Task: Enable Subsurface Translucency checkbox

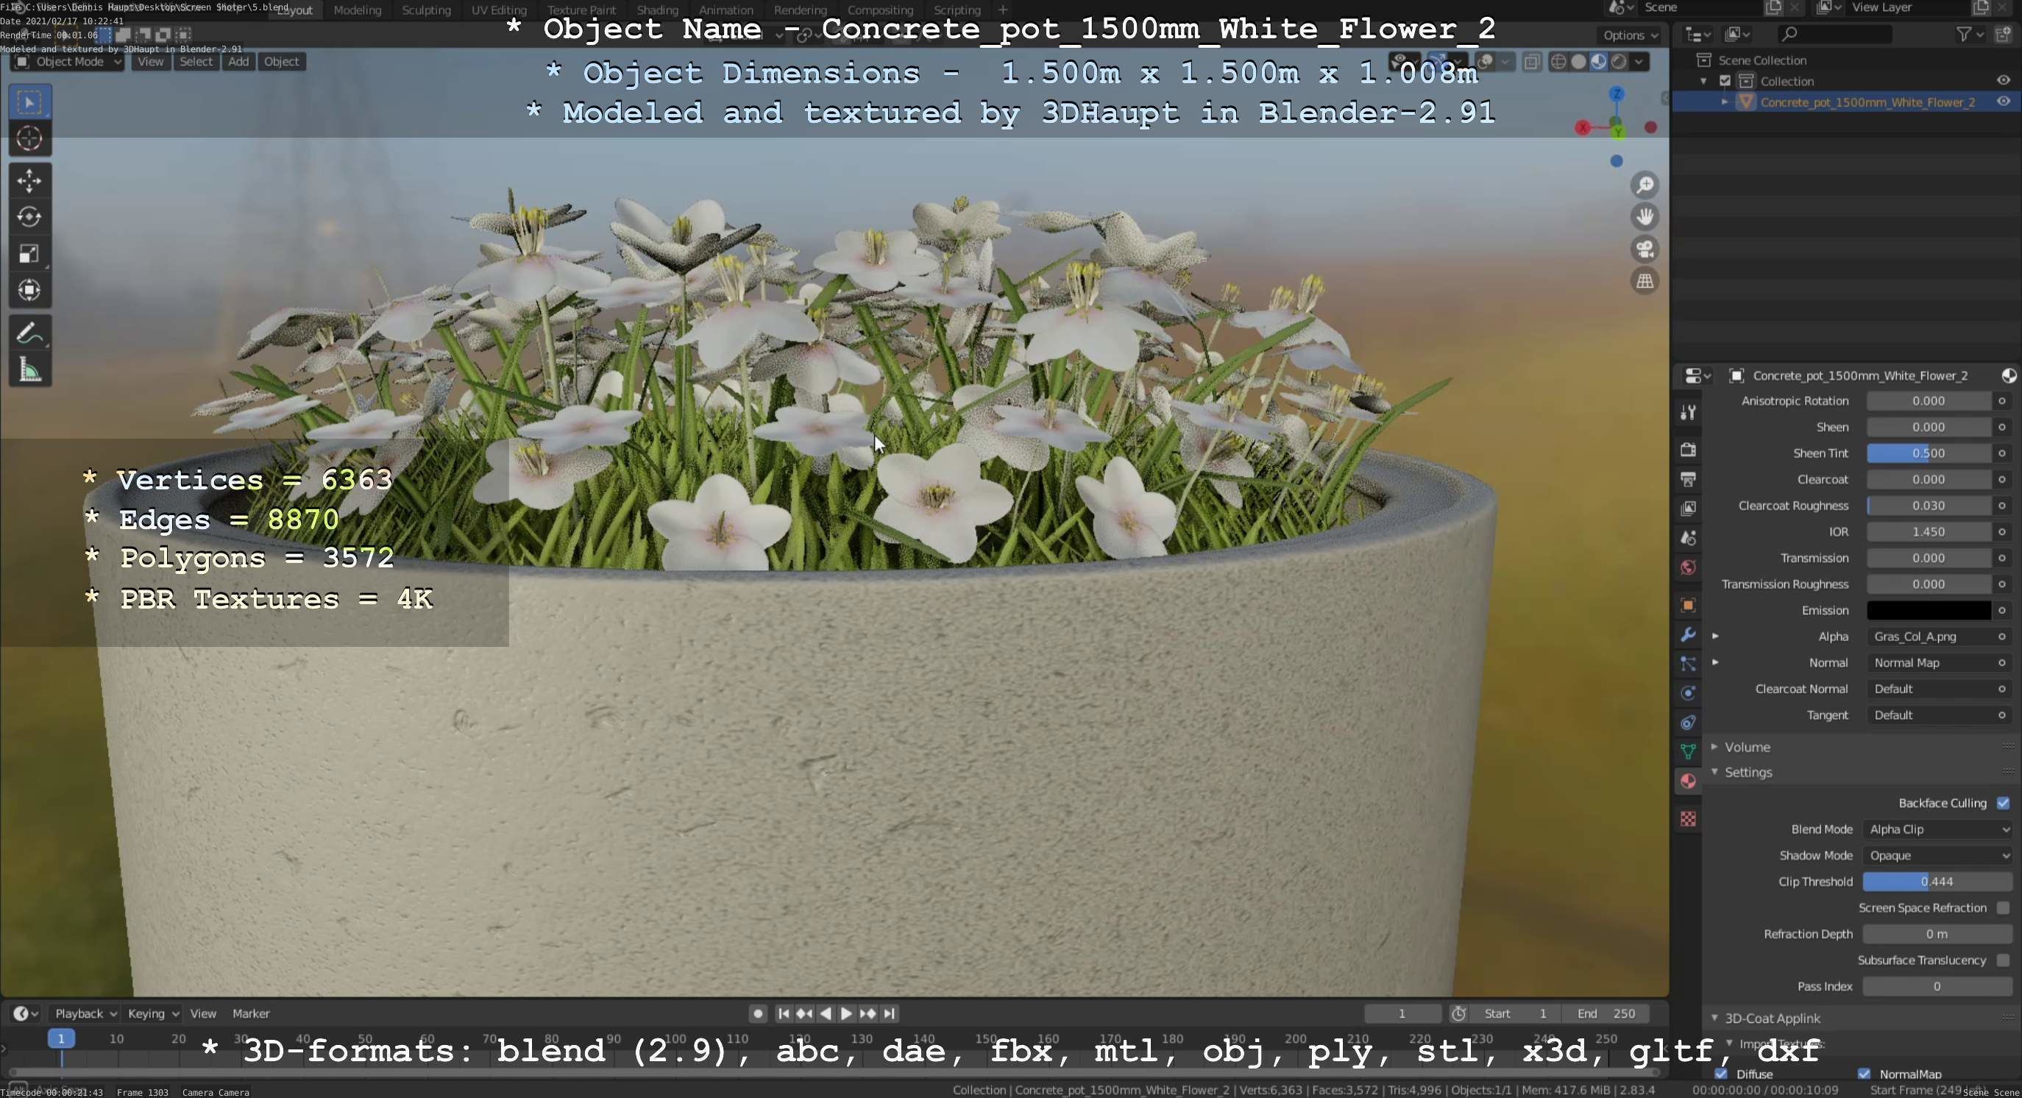Action: 2003,960
